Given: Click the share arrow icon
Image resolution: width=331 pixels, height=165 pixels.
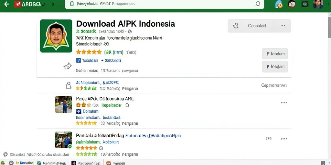Looking at the screenshot, I should (x=68, y=66).
